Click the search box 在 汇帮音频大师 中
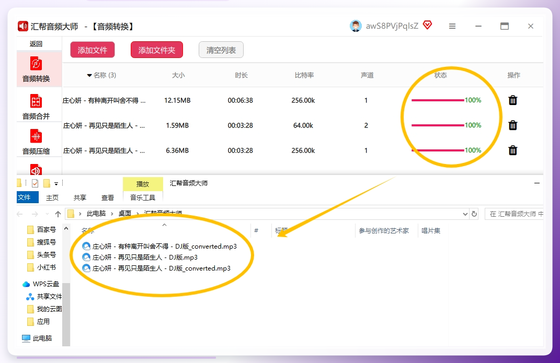The image size is (560, 363). [514, 214]
